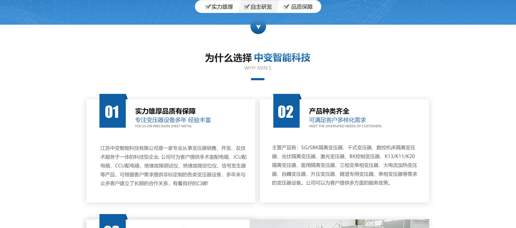Image resolution: width=516 pixels, height=228 pixels.
Task: Click the 产品种类齐全 card title
Action: [x=329, y=111]
